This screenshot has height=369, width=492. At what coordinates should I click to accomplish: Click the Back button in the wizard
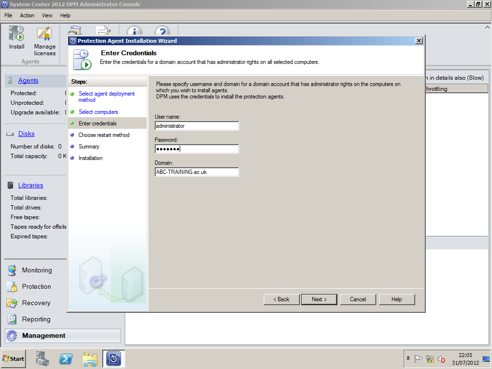282,299
